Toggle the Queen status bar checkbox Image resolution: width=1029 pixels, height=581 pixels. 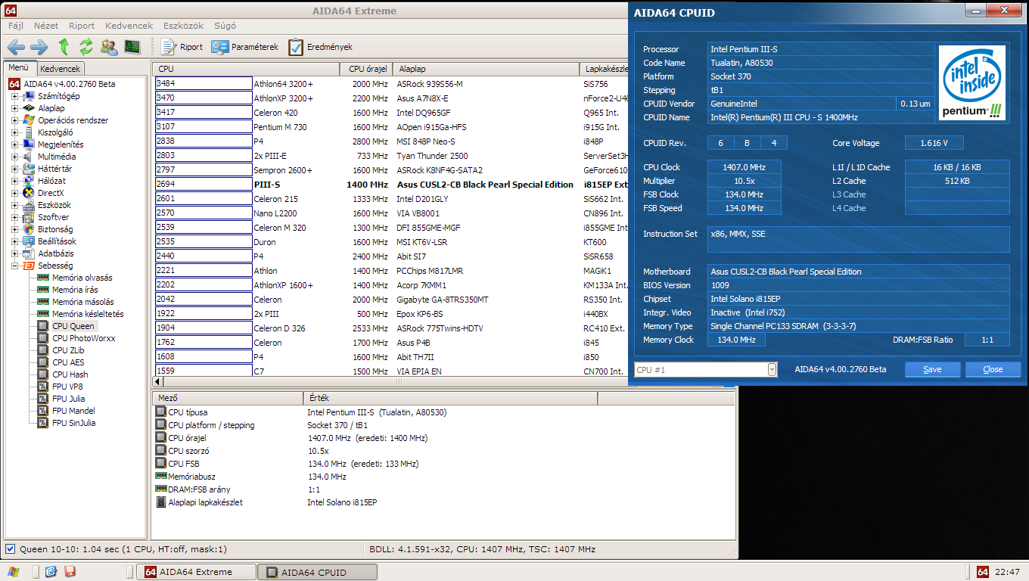10,549
